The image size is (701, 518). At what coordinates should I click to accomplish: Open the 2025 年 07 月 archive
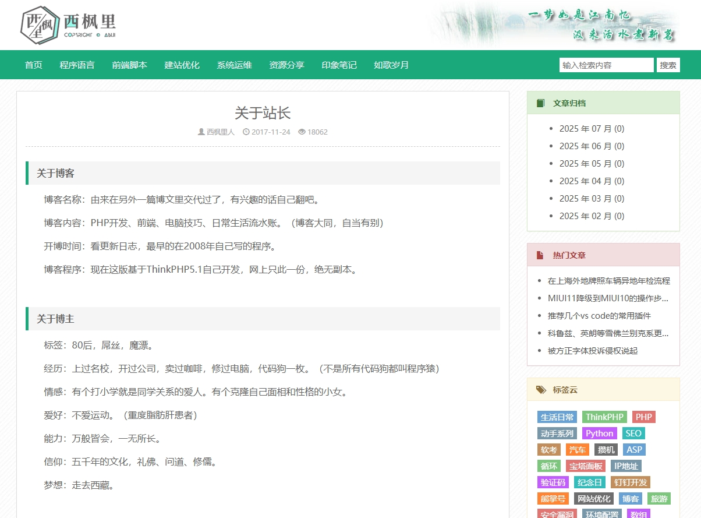[592, 129]
